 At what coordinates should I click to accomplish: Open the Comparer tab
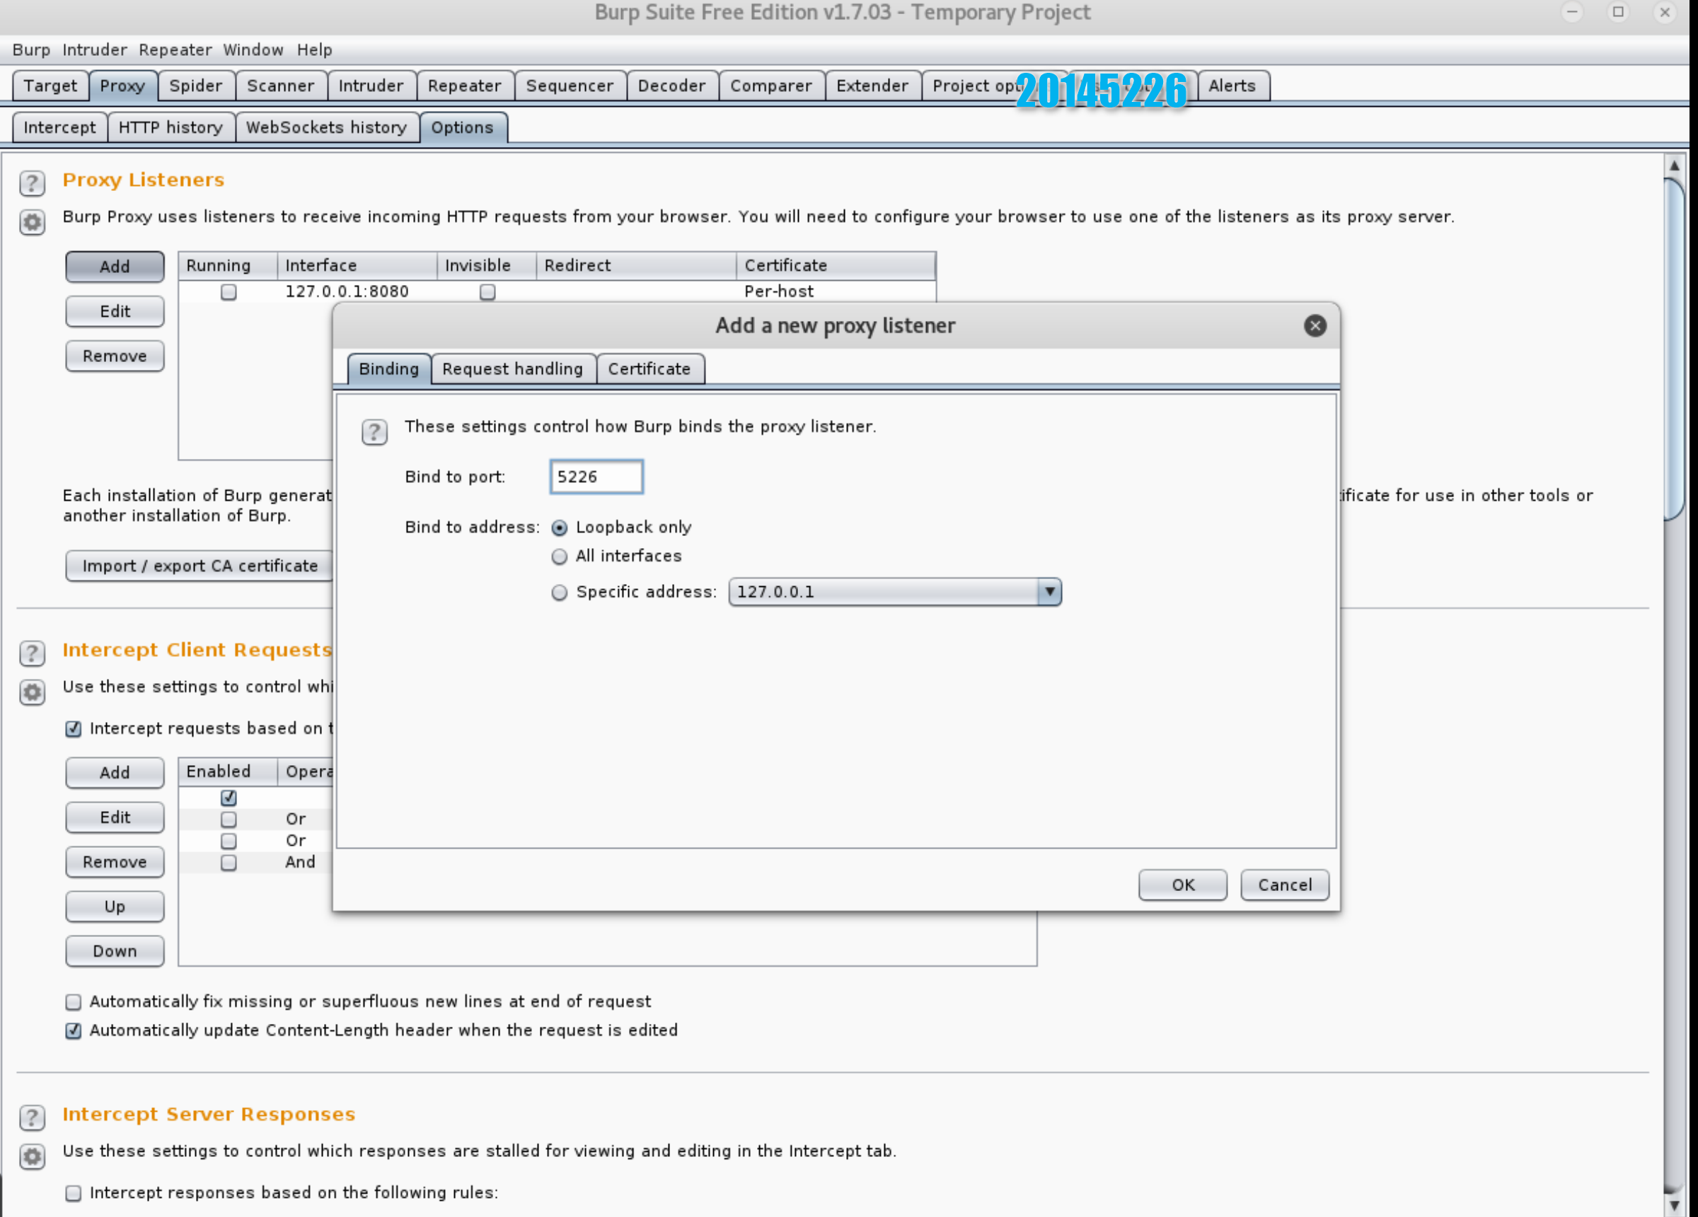tap(771, 86)
